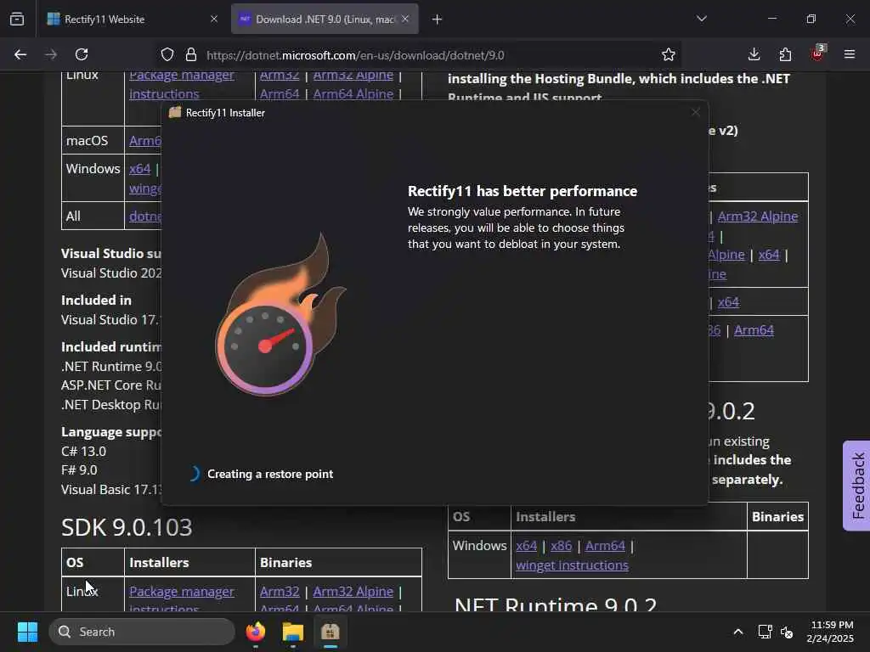The width and height of the screenshot is (870, 652).
Task: Reload the page with the refresh icon
Action: tap(82, 54)
